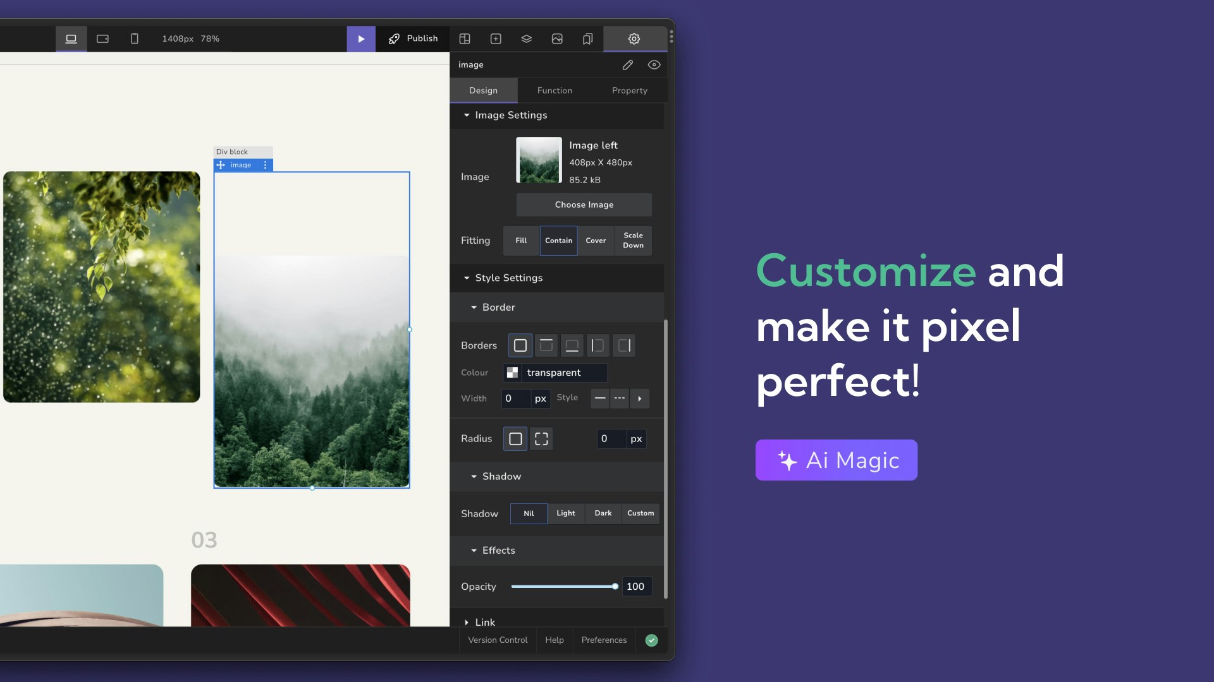This screenshot has width=1214, height=682.
Task: Open the Help menu
Action: (x=555, y=640)
